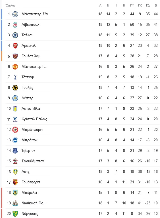Image resolution: width=160 pixels, height=218 pixels.
Task: Click the Β points column header
Action: [156, 5]
